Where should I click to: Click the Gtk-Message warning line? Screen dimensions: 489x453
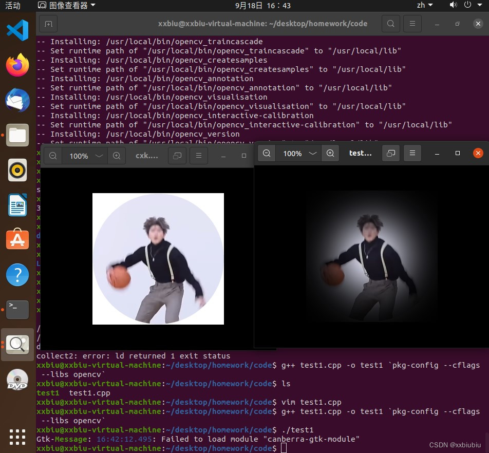click(x=198, y=439)
